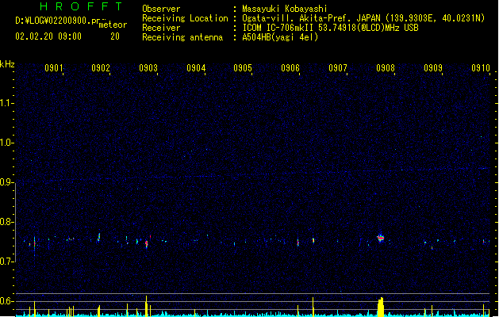
Task: Click the 0902 time marker
Action: [x=101, y=67]
